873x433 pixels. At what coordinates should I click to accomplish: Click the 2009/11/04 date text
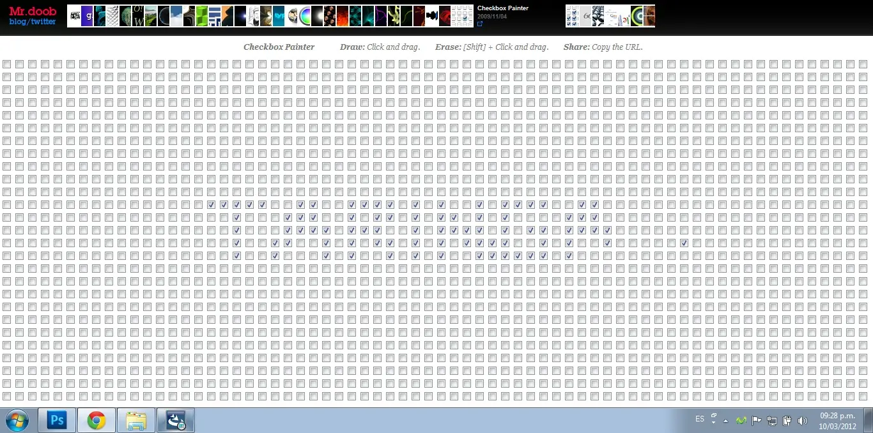[492, 16]
